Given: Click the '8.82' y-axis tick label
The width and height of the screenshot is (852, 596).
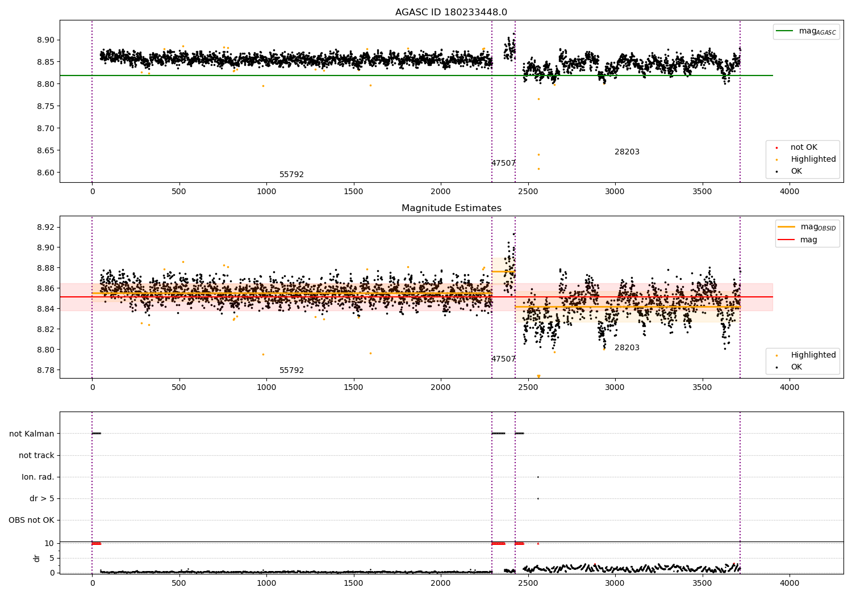Looking at the screenshot, I should [x=45, y=329].
